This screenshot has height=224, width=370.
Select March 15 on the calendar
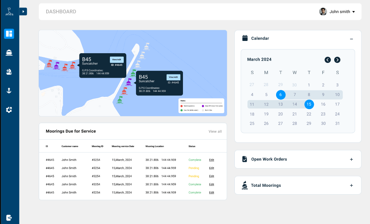(x=309, y=105)
